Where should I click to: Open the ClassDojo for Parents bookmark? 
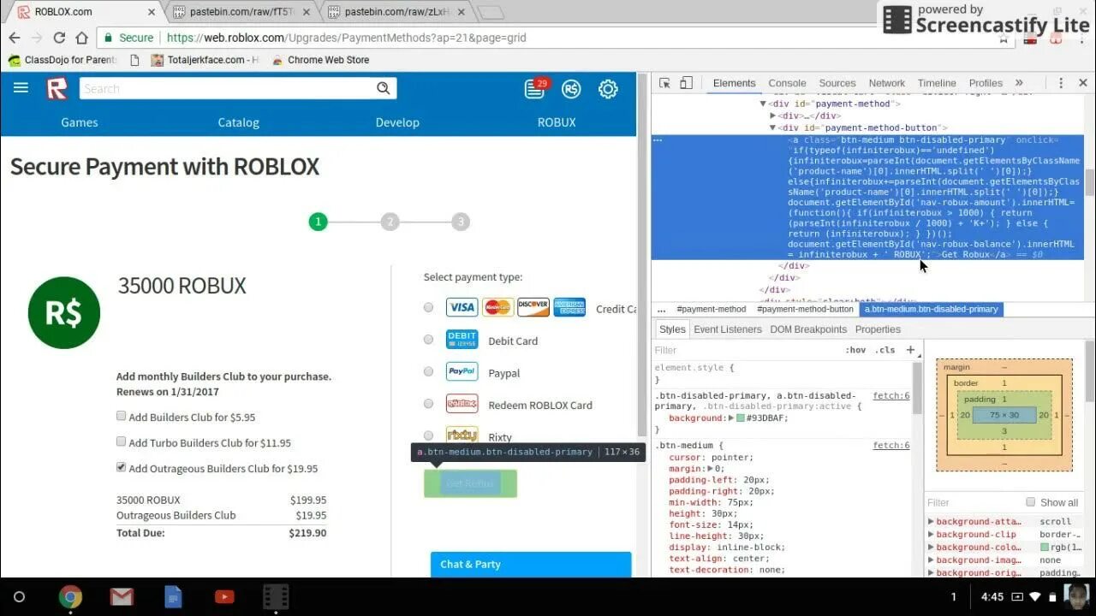[x=63, y=60]
